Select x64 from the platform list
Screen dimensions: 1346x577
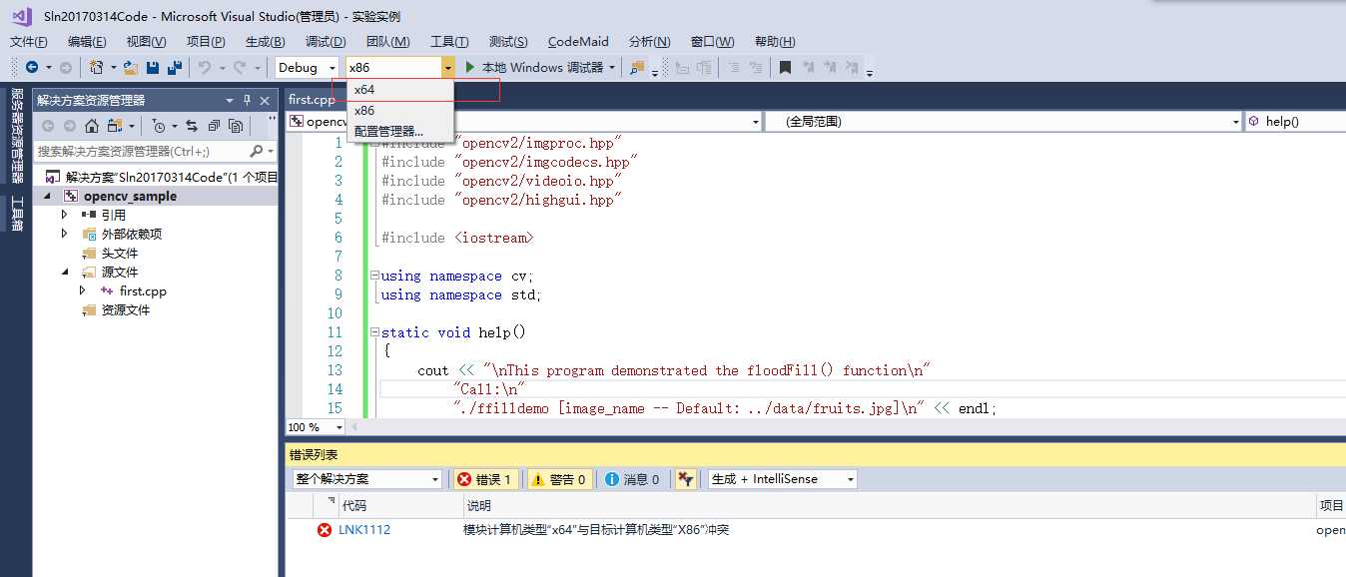coord(400,90)
